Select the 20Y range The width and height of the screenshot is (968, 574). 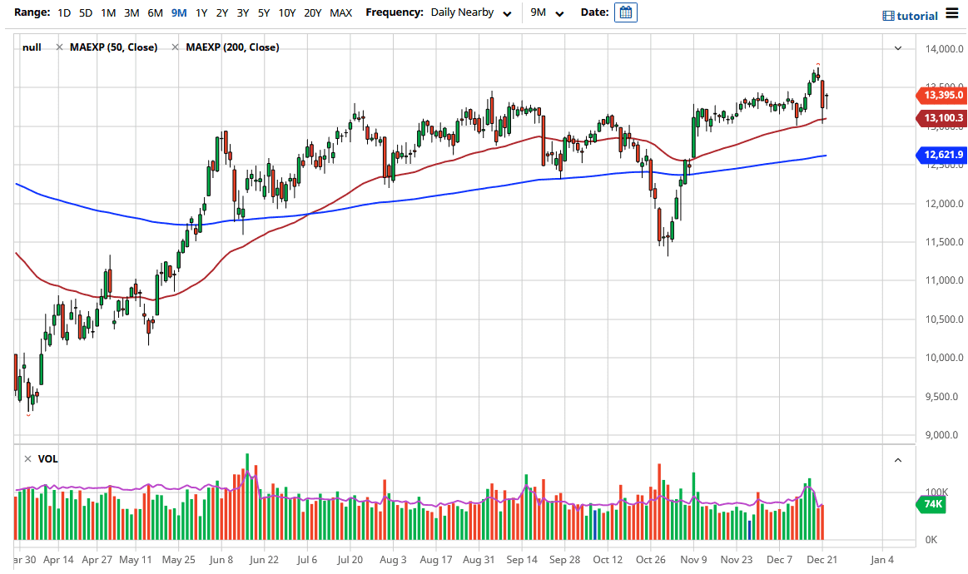click(x=312, y=12)
